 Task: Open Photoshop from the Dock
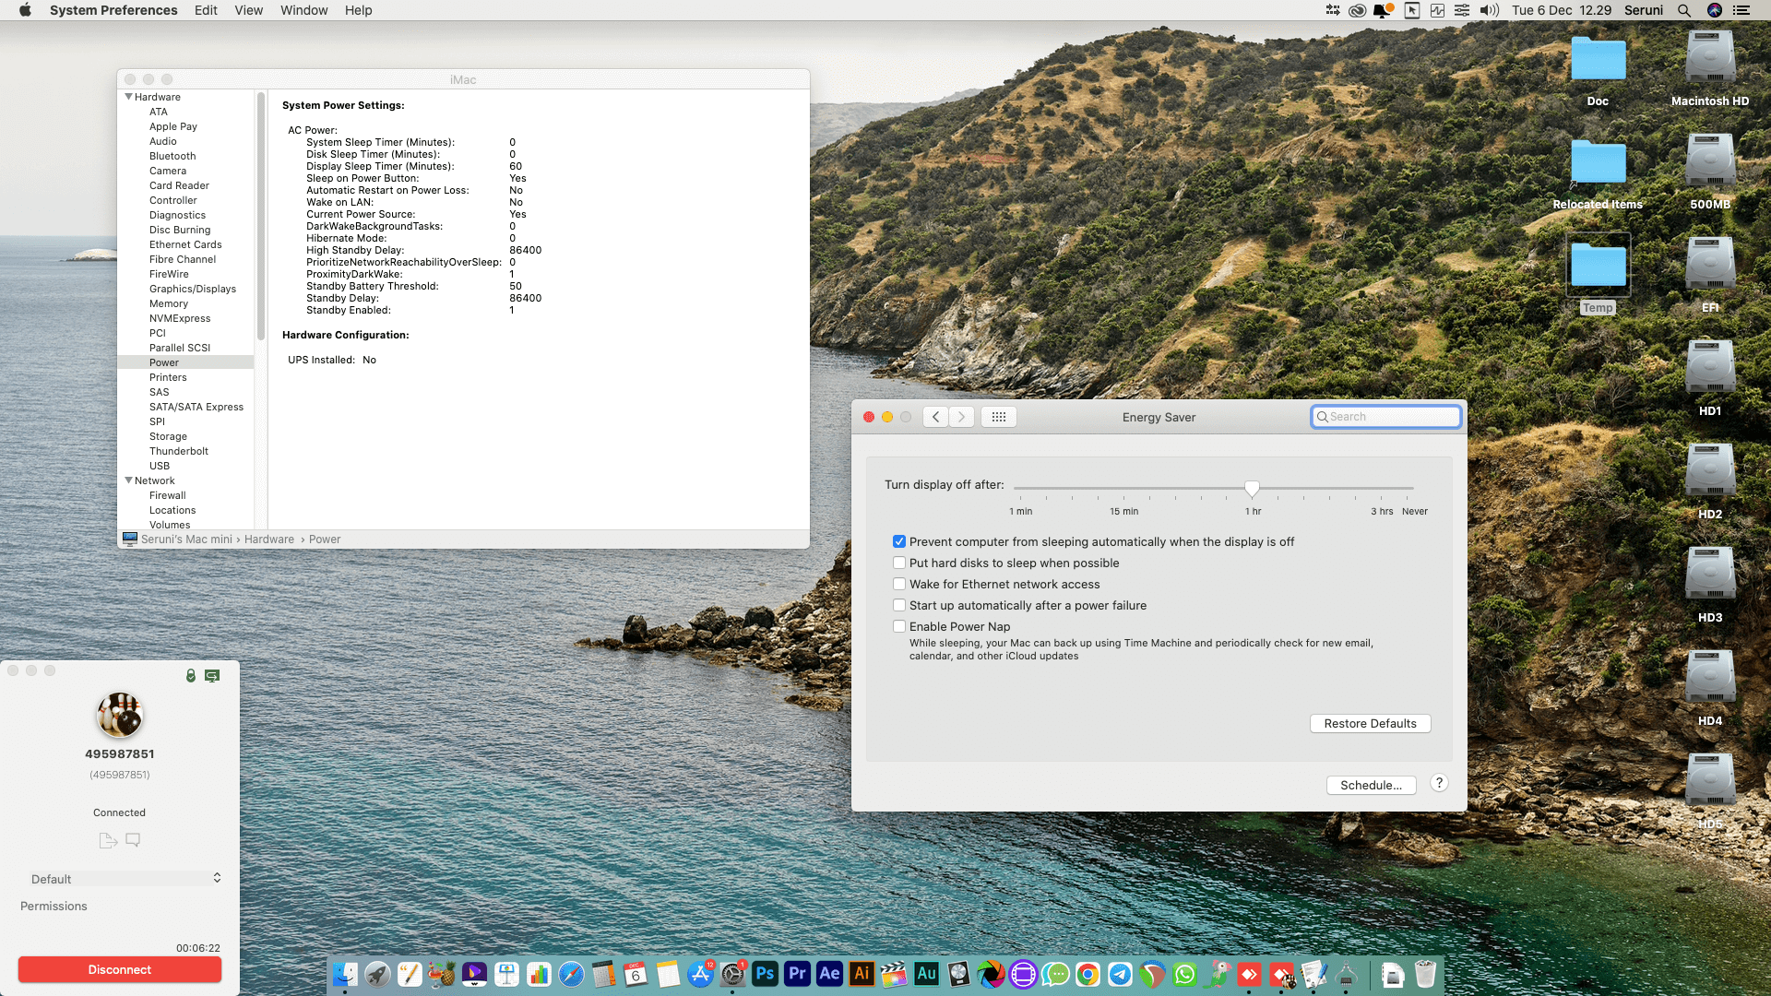point(765,974)
